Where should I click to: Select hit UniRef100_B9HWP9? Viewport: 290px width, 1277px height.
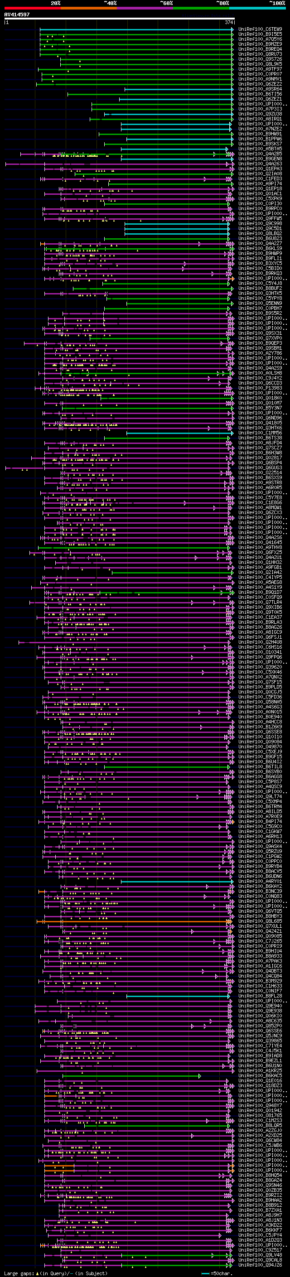point(260,253)
